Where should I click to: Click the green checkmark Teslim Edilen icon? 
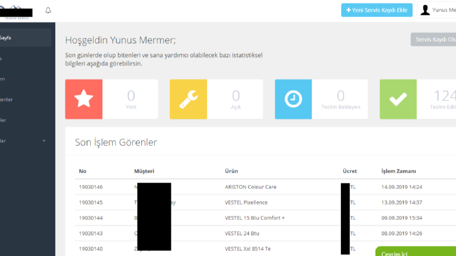point(398,99)
